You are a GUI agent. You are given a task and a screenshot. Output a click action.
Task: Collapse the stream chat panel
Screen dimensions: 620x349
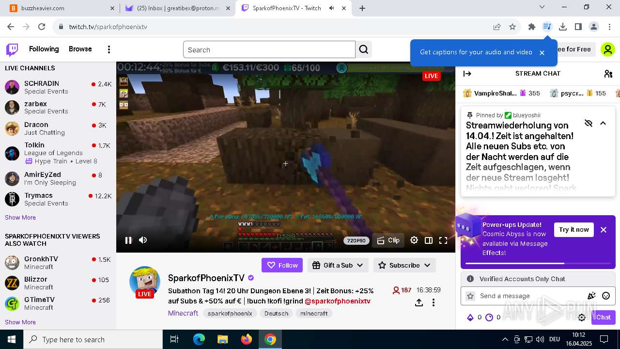tap(467, 74)
